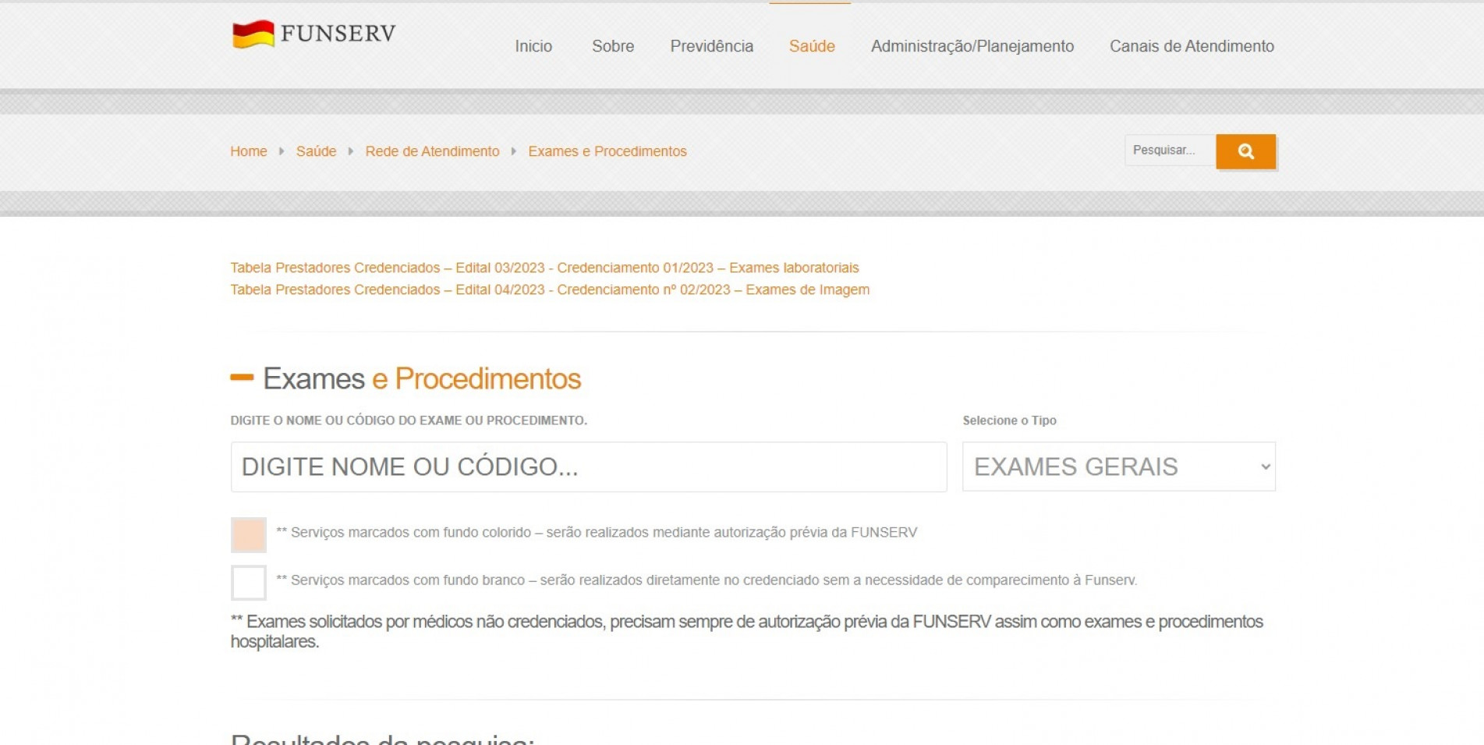The height and width of the screenshot is (745, 1484).
Task: Navigate to Rede de Atendimento breadcrumb
Action: tap(432, 151)
